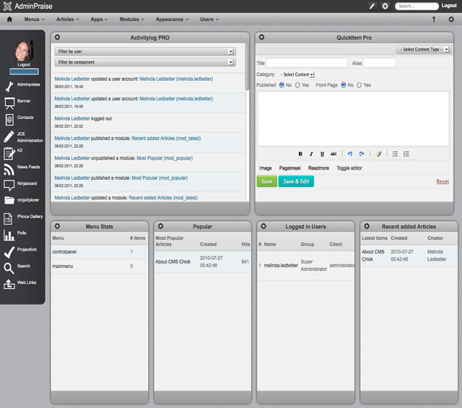Click the Projectfork sidebar icon
The height and width of the screenshot is (408, 462).
[x=9, y=250]
